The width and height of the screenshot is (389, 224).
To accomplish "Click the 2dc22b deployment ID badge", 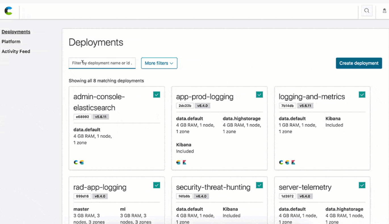I will click(x=185, y=106).
